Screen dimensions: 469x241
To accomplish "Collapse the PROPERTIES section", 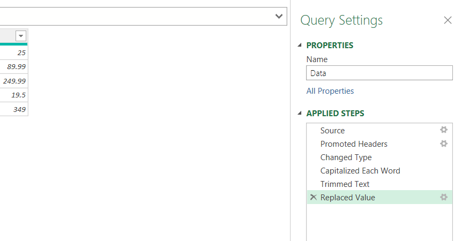I will pos(300,45).
